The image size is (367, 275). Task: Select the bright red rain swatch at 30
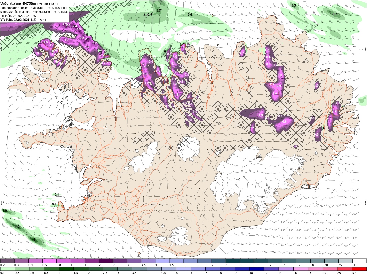click(360, 269)
